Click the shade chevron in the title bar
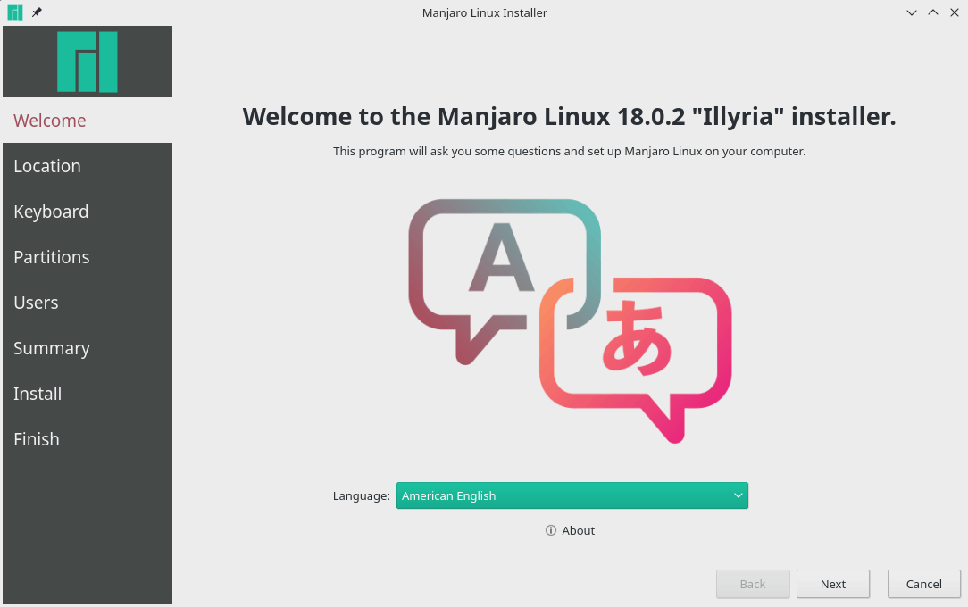This screenshot has width=968, height=607. point(911,12)
